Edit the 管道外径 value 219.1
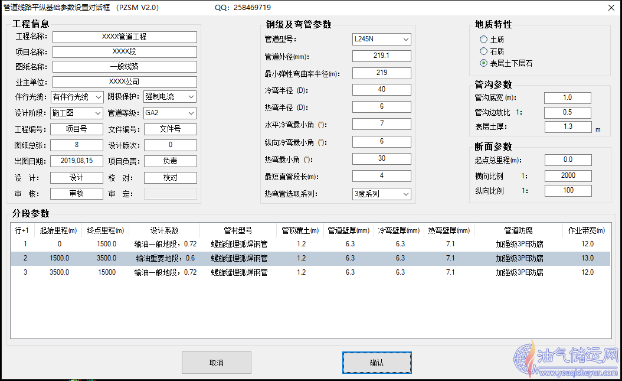Image resolution: width=622 pixels, height=381 pixels. [x=382, y=56]
